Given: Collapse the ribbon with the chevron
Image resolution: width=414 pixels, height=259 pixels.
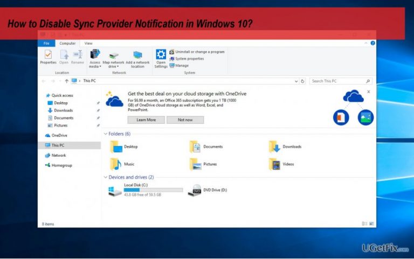Looking at the screenshot, I should (x=365, y=43).
